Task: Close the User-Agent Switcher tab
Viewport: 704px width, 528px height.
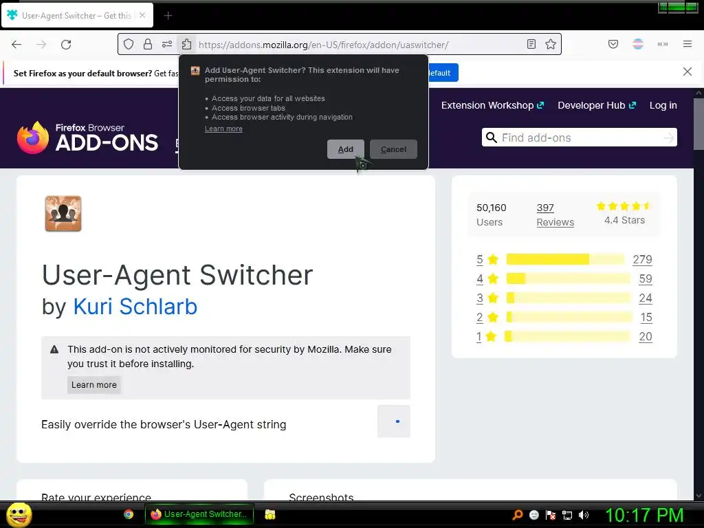Action: (142, 15)
